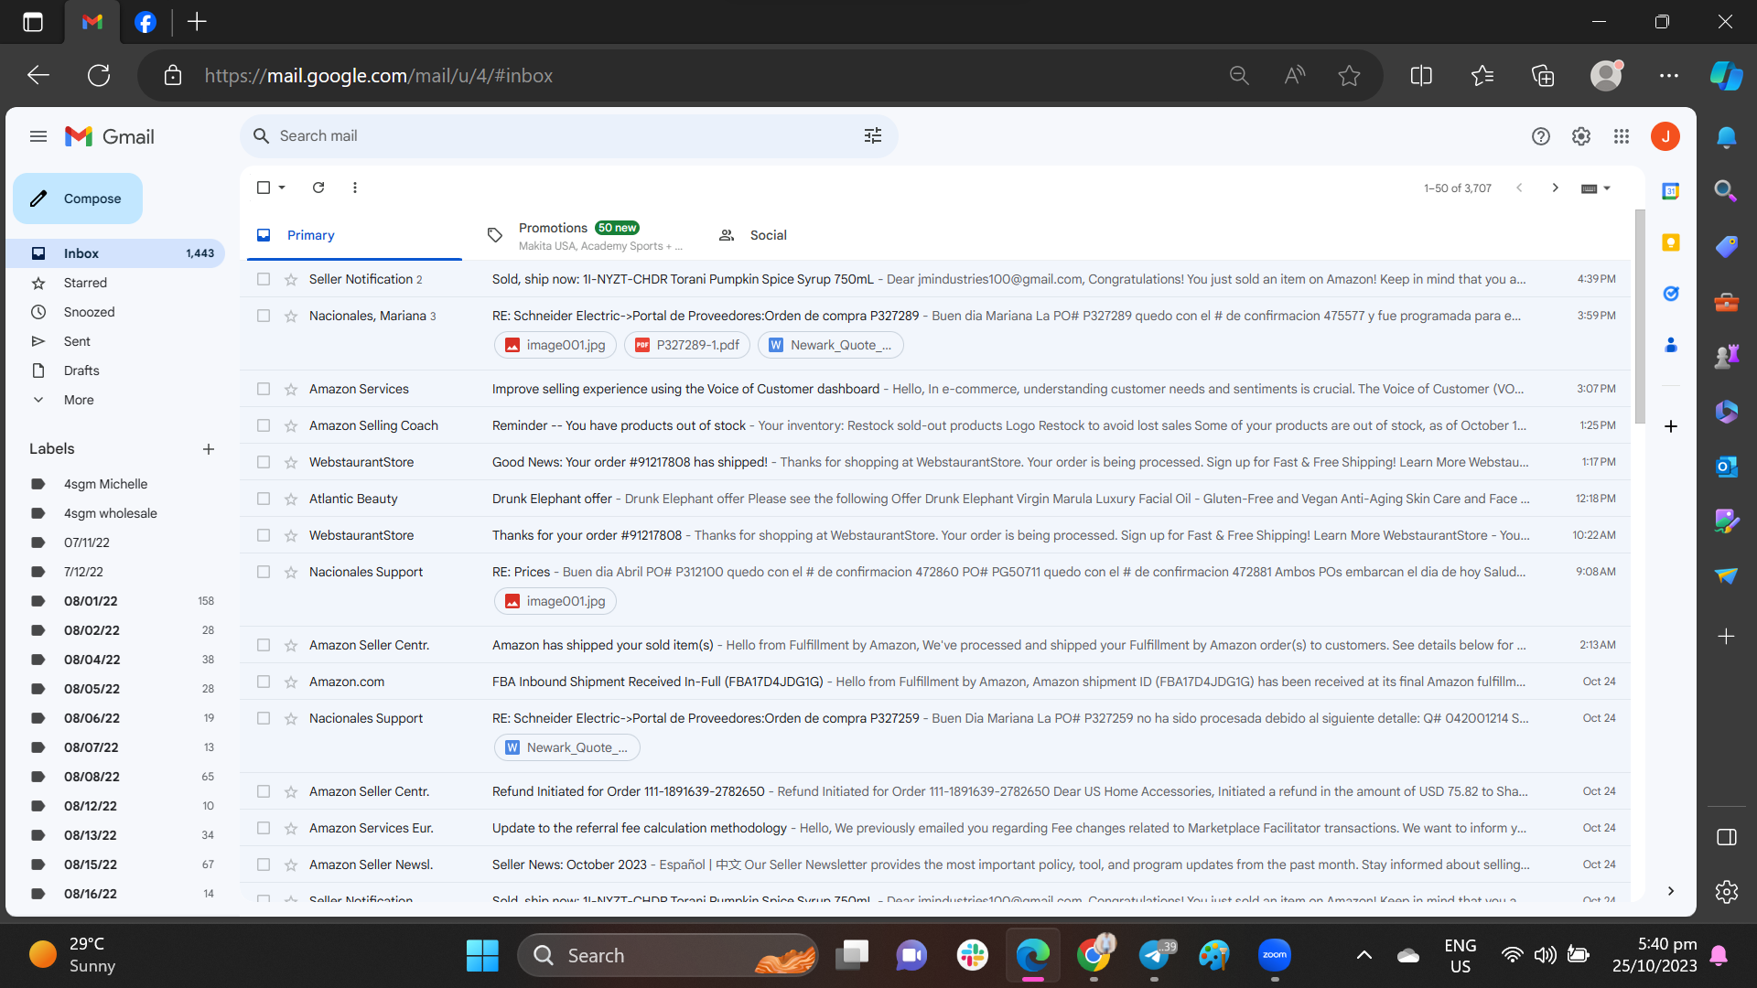Open Edge sidebar search icon

point(1726,190)
